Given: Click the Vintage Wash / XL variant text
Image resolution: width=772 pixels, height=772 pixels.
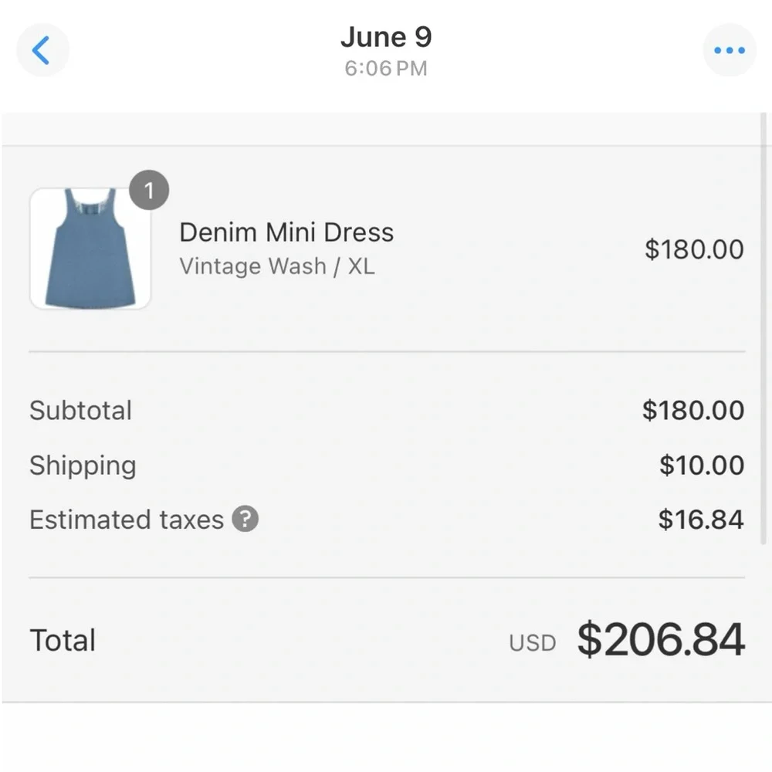Looking at the screenshot, I should (277, 266).
